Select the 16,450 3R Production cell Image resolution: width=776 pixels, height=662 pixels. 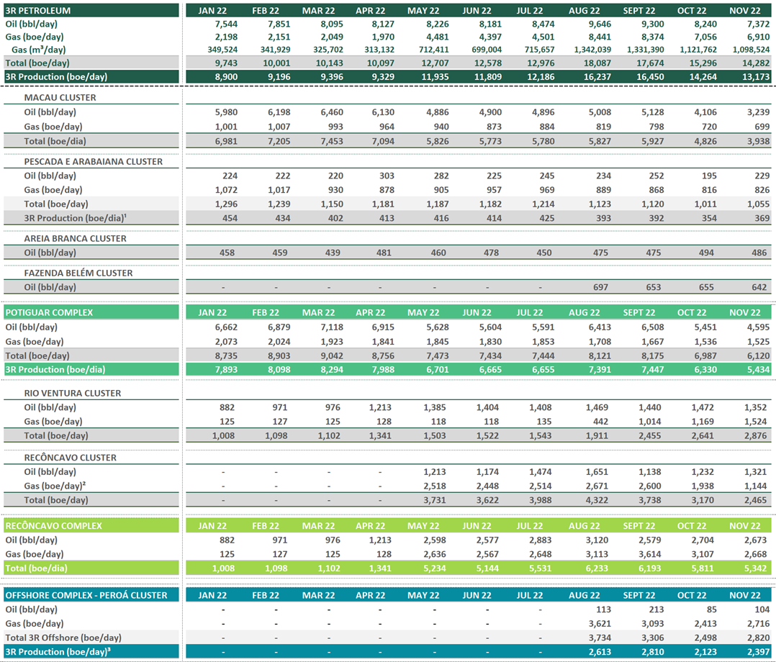641,77
